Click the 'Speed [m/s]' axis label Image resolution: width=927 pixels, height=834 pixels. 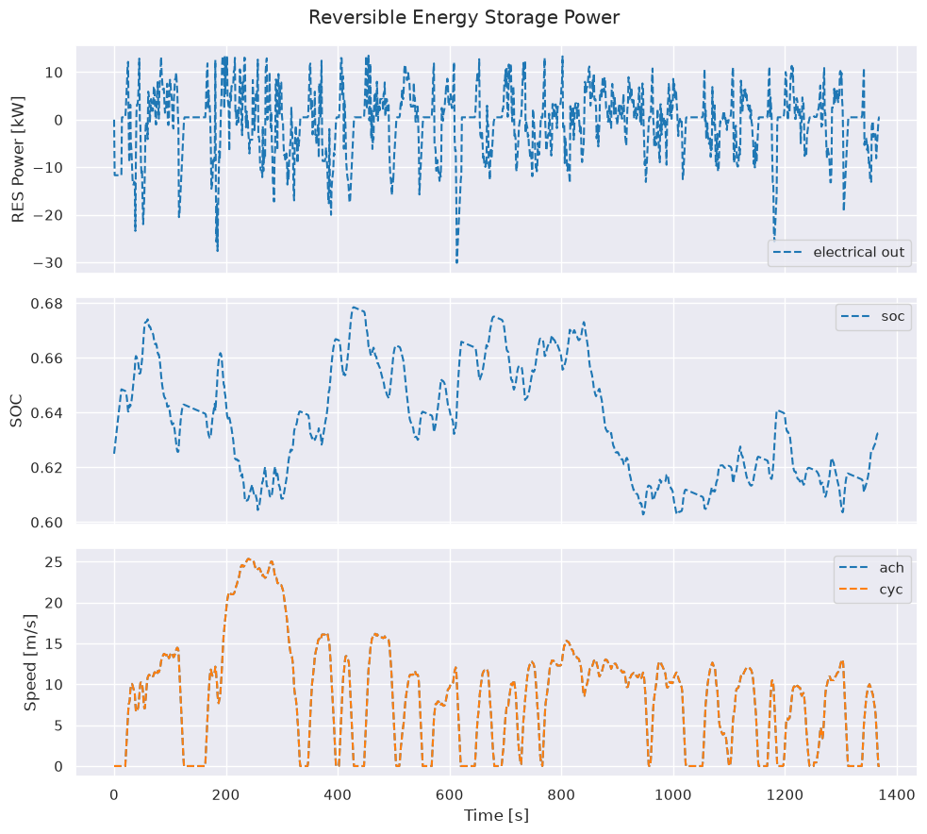[30, 662]
